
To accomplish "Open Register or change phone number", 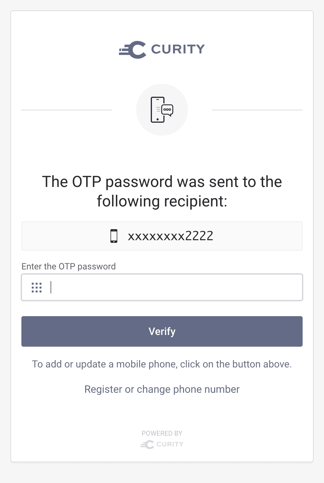I will (162, 389).
